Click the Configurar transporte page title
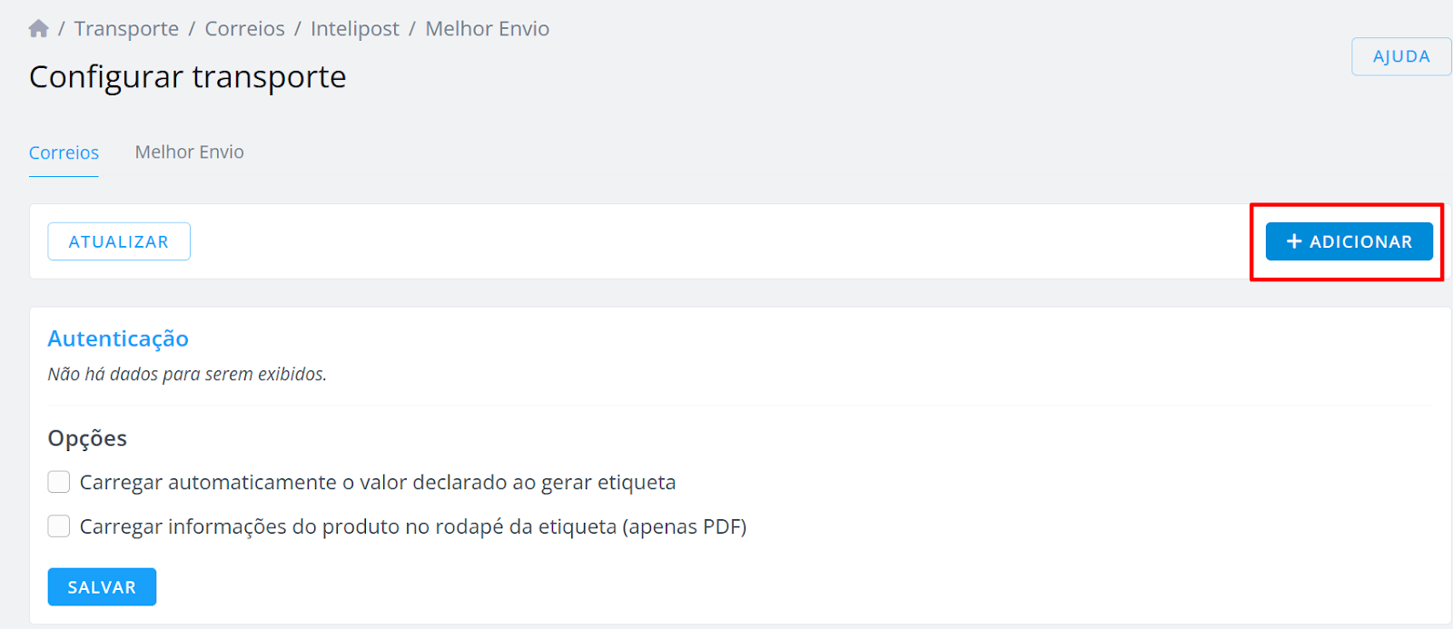Viewport: 1453px width, 629px height. [188, 77]
